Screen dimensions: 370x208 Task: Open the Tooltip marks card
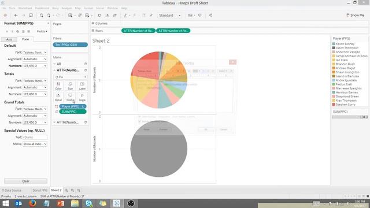tap(71, 97)
